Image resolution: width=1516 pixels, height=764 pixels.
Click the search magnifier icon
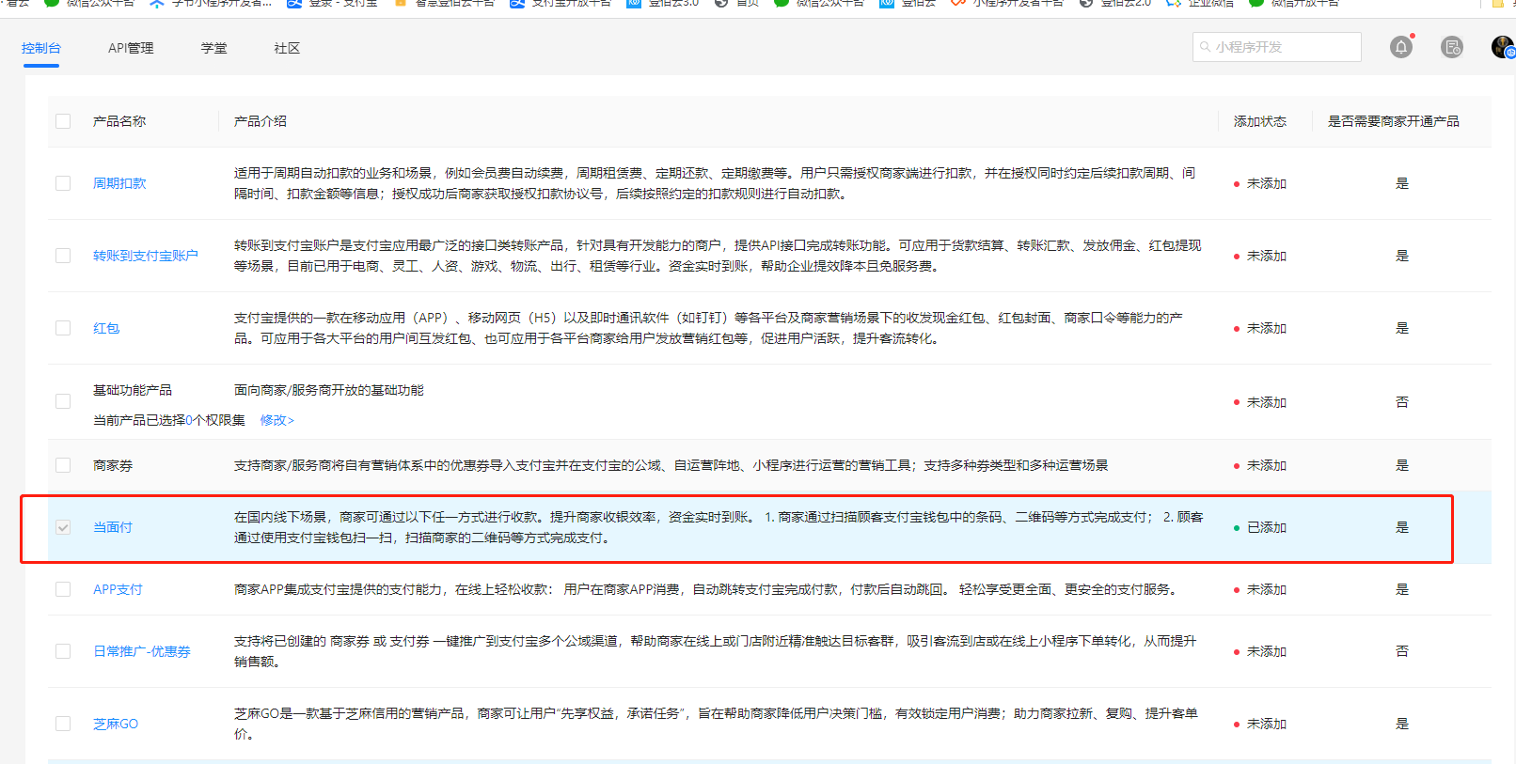click(1205, 47)
